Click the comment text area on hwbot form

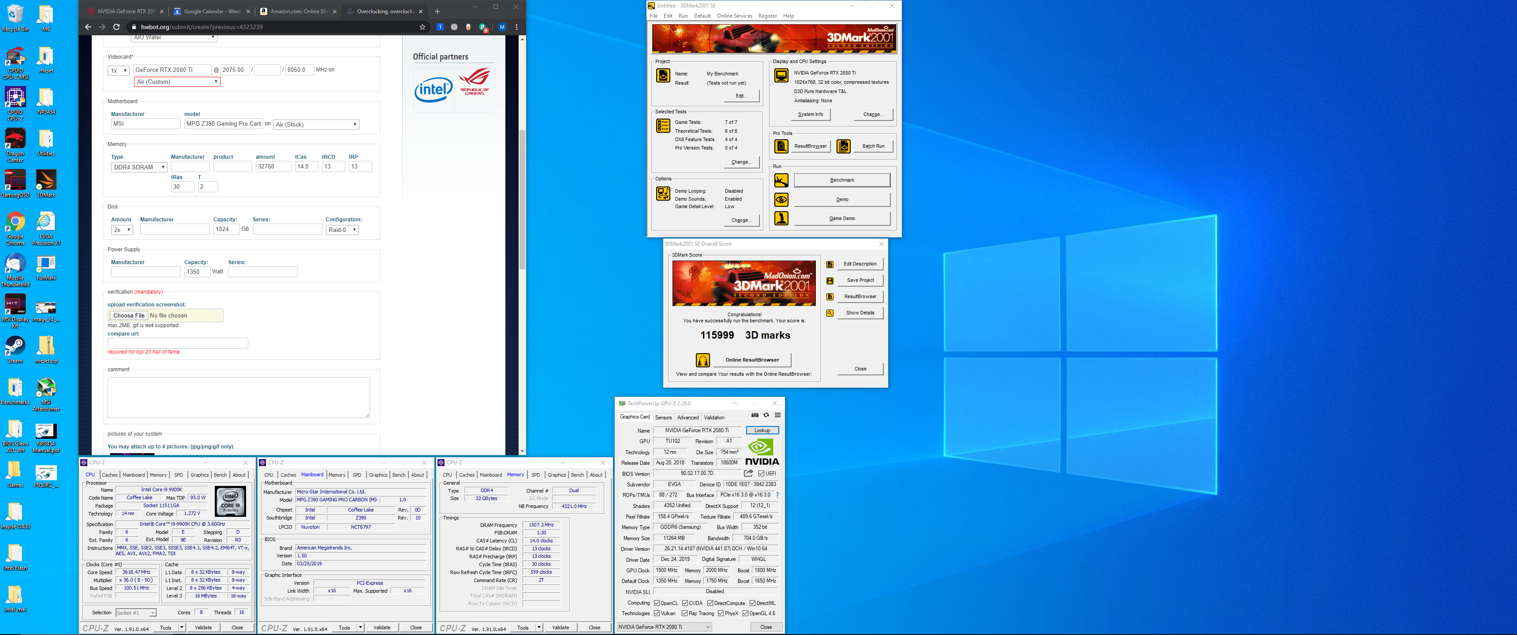pos(239,398)
